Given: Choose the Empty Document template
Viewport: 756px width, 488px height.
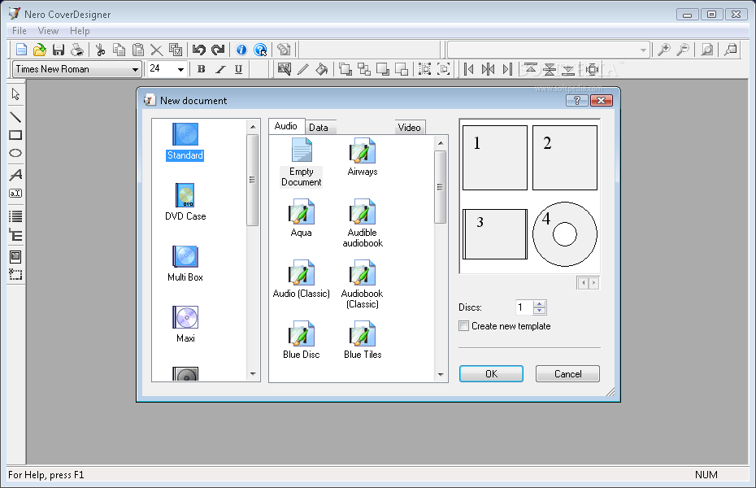Looking at the screenshot, I should pos(302,163).
